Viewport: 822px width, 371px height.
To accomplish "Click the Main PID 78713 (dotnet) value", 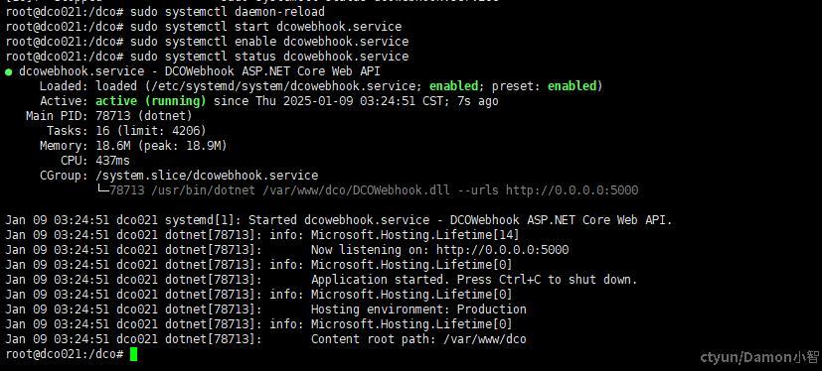I will pos(144,116).
